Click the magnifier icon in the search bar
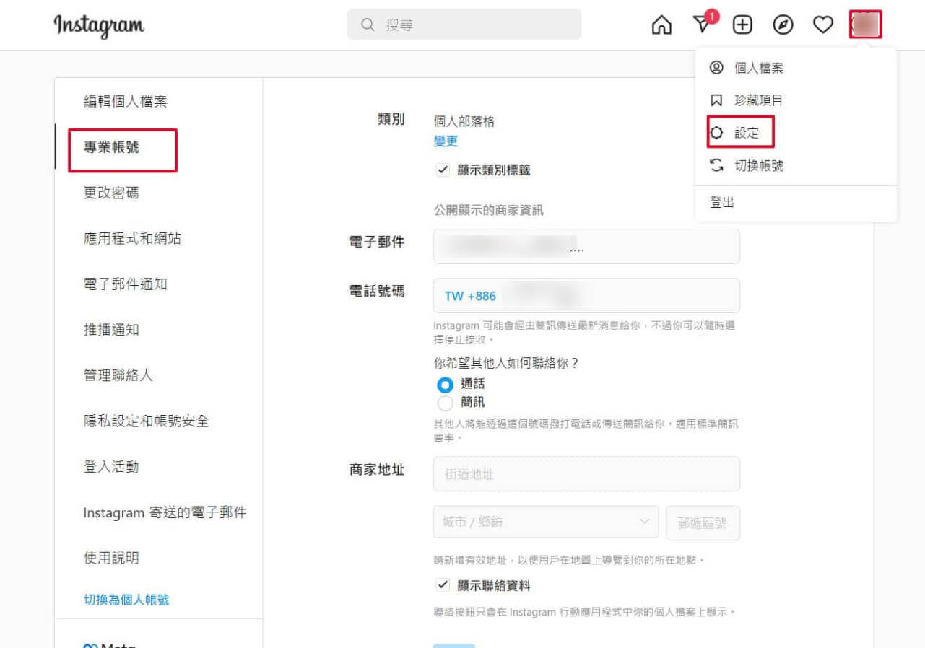This screenshot has width=925, height=648. tap(368, 24)
